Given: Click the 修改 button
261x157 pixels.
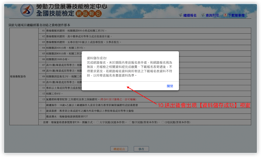Looking at the screenshot, I should 142,149.
